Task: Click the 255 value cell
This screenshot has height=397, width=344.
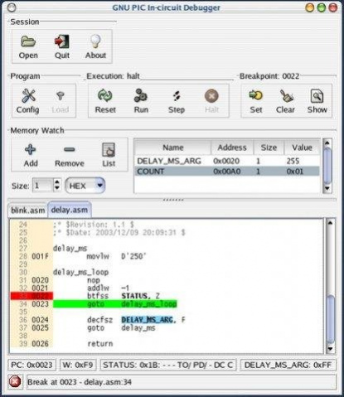Action: (x=293, y=161)
